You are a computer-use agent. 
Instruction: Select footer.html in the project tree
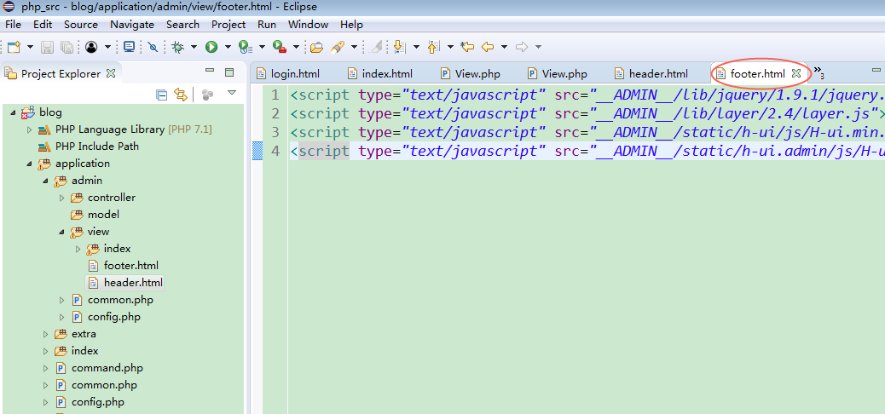pos(131,265)
